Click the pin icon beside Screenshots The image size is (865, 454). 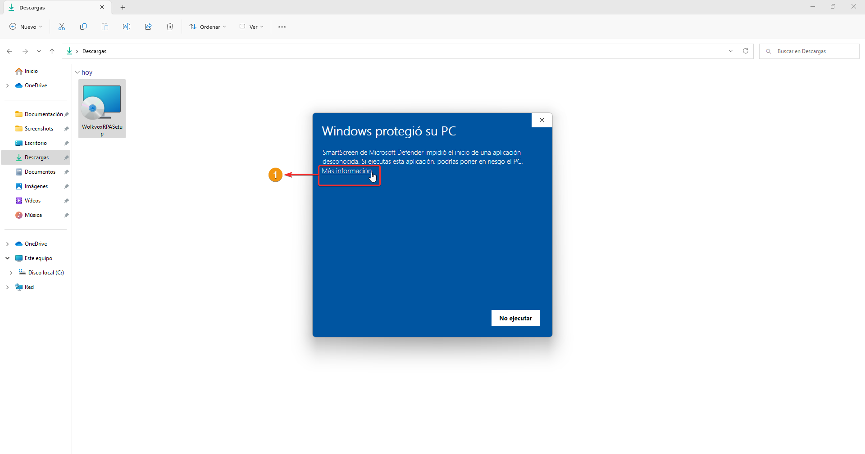[67, 129]
